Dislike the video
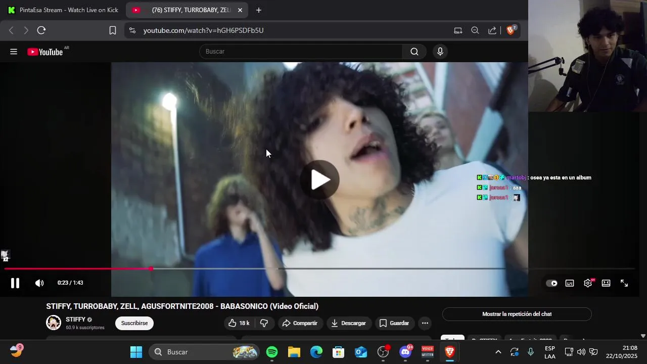 [x=264, y=323]
